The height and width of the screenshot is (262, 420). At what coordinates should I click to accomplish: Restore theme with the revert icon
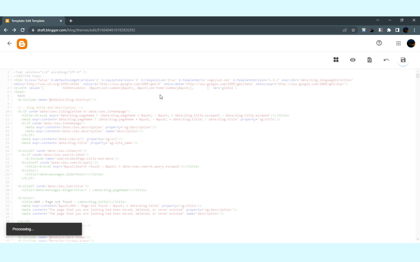(369, 60)
